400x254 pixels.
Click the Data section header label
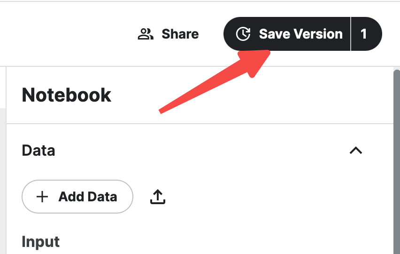coord(38,151)
